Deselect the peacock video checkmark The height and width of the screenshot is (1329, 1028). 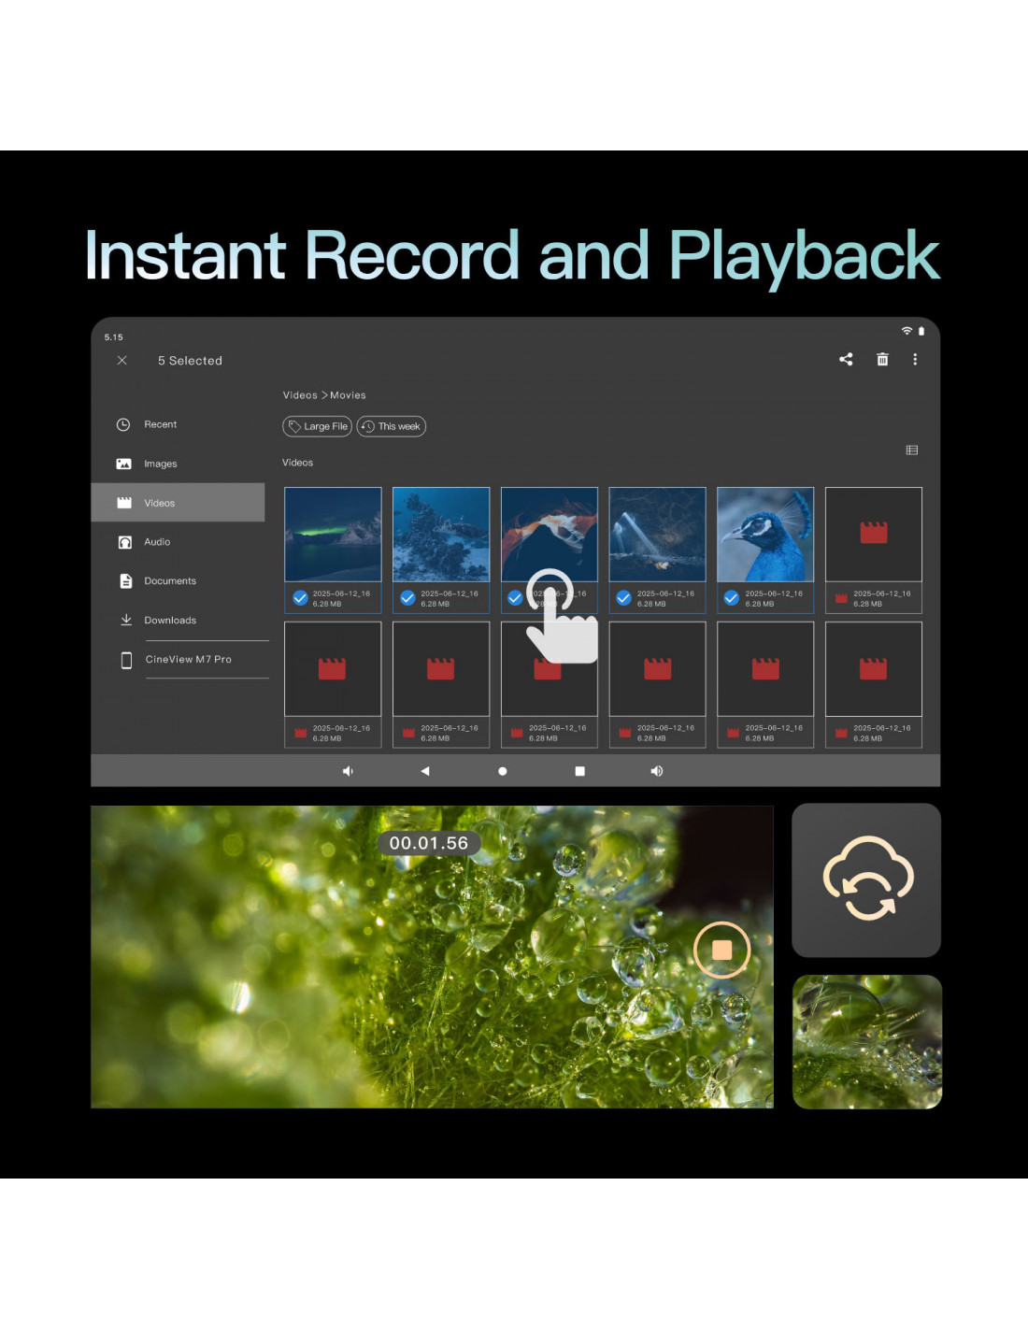click(732, 598)
